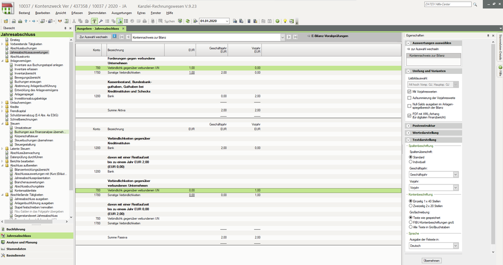Click the print preview icon beside the printer
This screenshot has height=265, width=503.
coord(14,21)
